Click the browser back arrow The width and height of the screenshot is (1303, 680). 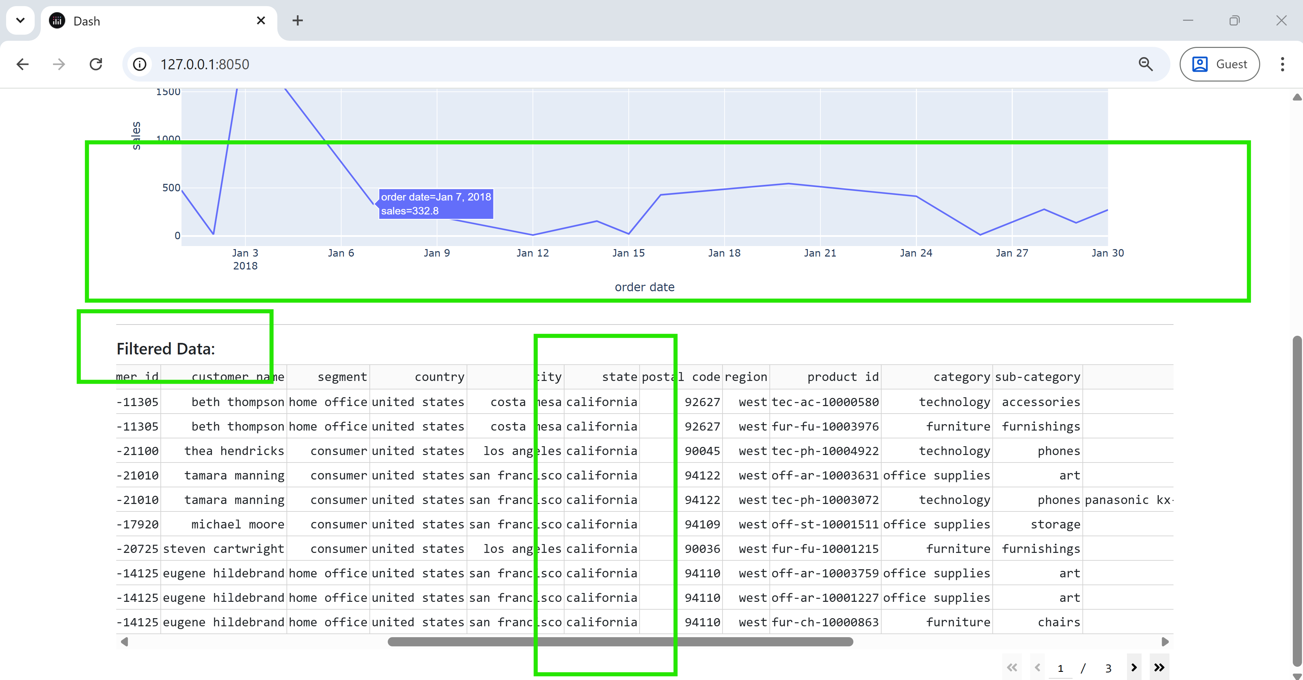[x=23, y=64]
